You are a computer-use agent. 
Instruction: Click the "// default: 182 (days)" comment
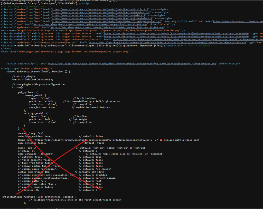90,172
